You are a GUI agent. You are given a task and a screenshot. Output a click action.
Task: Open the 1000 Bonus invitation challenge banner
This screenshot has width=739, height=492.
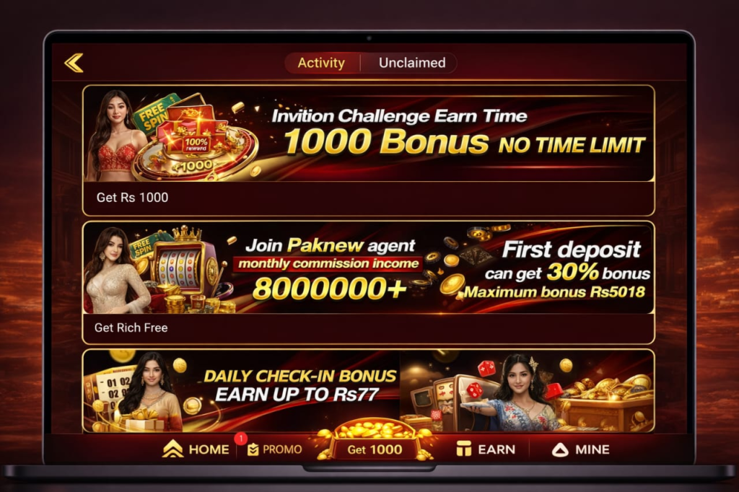point(369,134)
